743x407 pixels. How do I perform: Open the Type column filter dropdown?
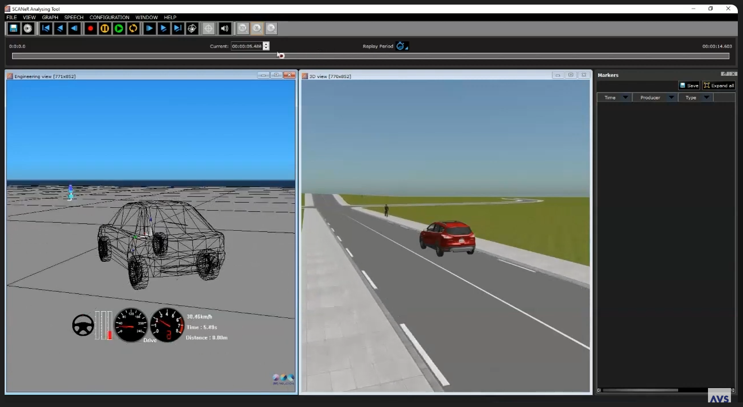pos(706,98)
